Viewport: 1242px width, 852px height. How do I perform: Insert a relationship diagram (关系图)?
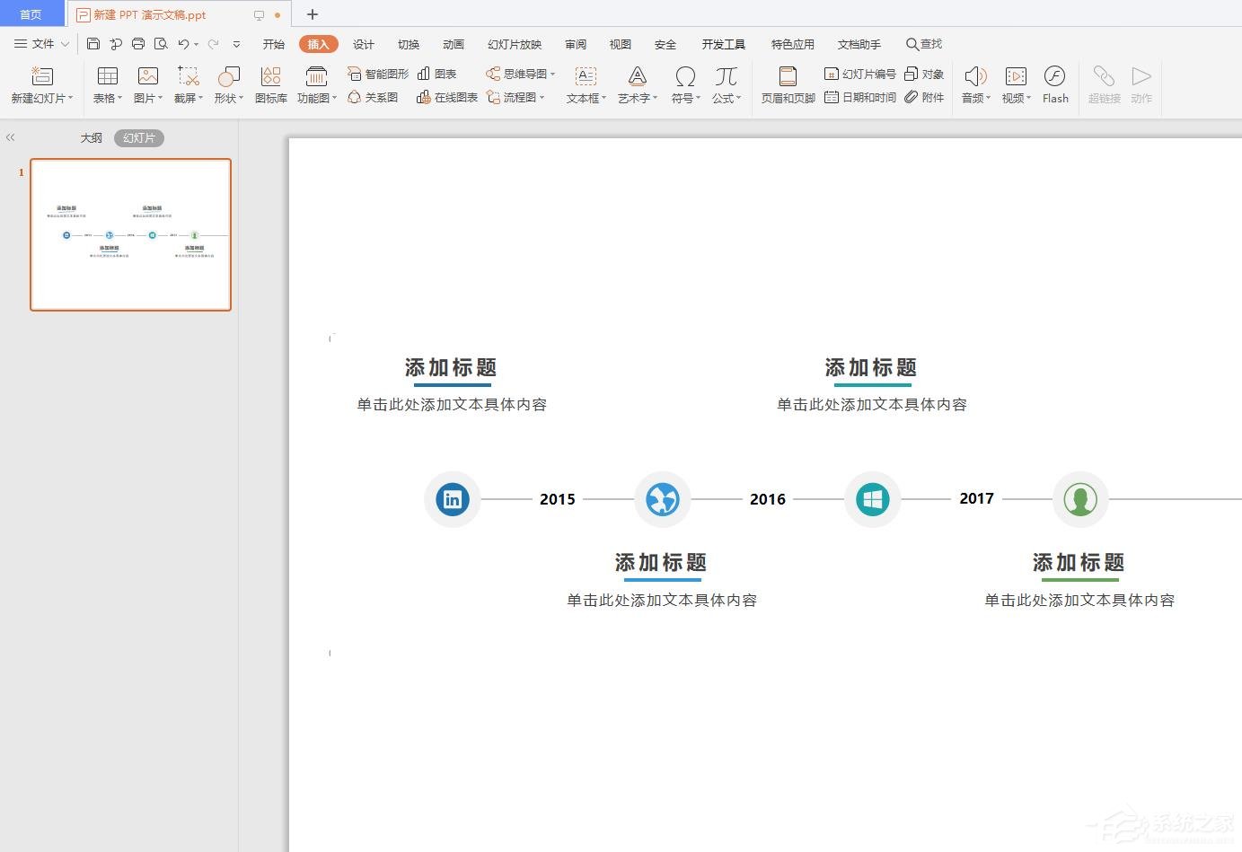[x=374, y=97]
